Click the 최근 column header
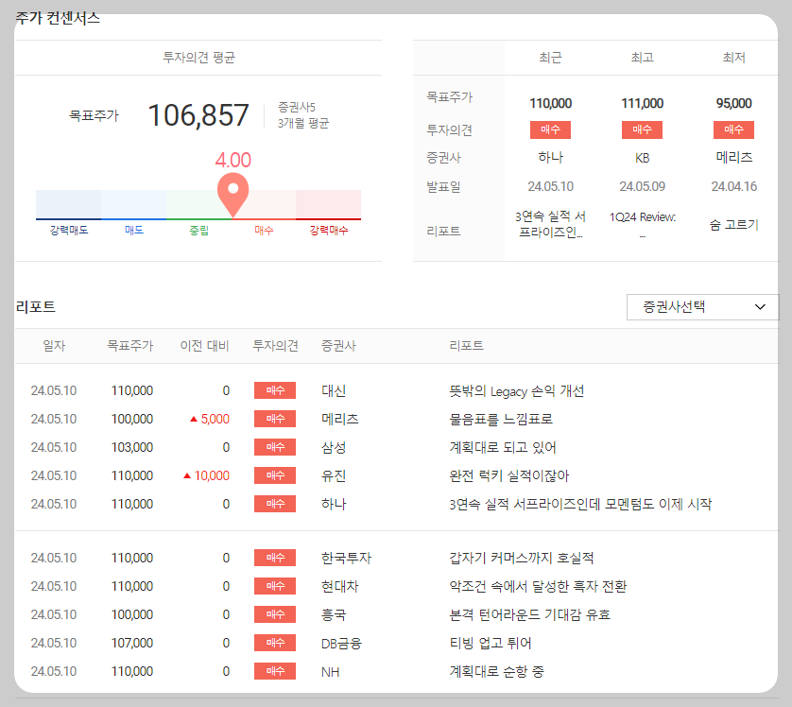Screen dimensions: 792x707 pyautogui.click(x=551, y=58)
